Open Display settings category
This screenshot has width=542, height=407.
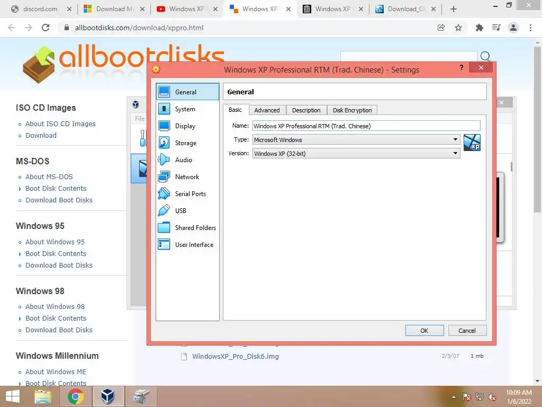(187, 126)
